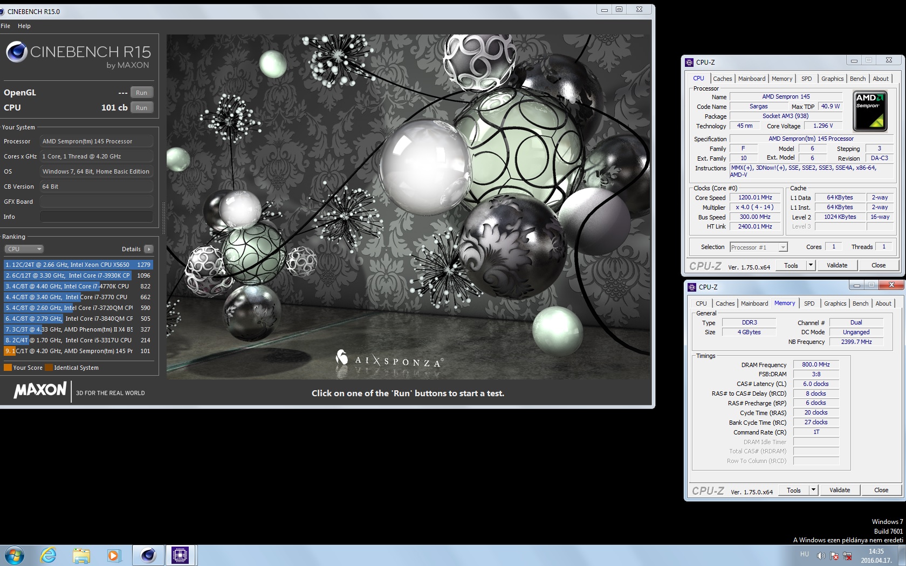Click the upper CPU-Z window title icon
Image resolution: width=906 pixels, height=566 pixels.
point(689,62)
